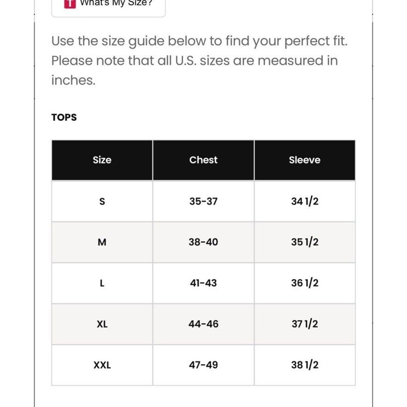The image size is (407, 407).
Task: Click the L size row label
Action: click(x=102, y=283)
